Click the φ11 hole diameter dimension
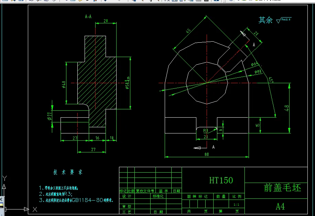Viewport: 315px width, 216px height. coord(50,116)
